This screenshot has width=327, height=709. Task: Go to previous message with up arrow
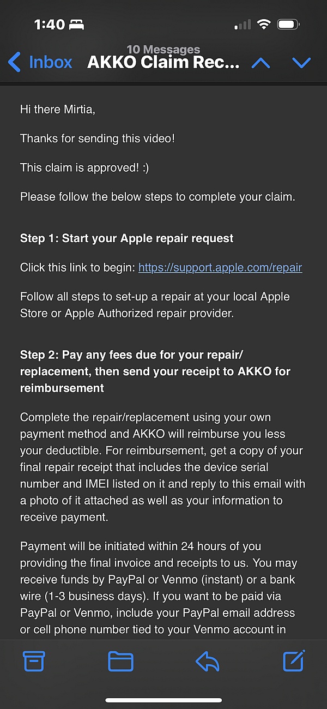click(261, 63)
